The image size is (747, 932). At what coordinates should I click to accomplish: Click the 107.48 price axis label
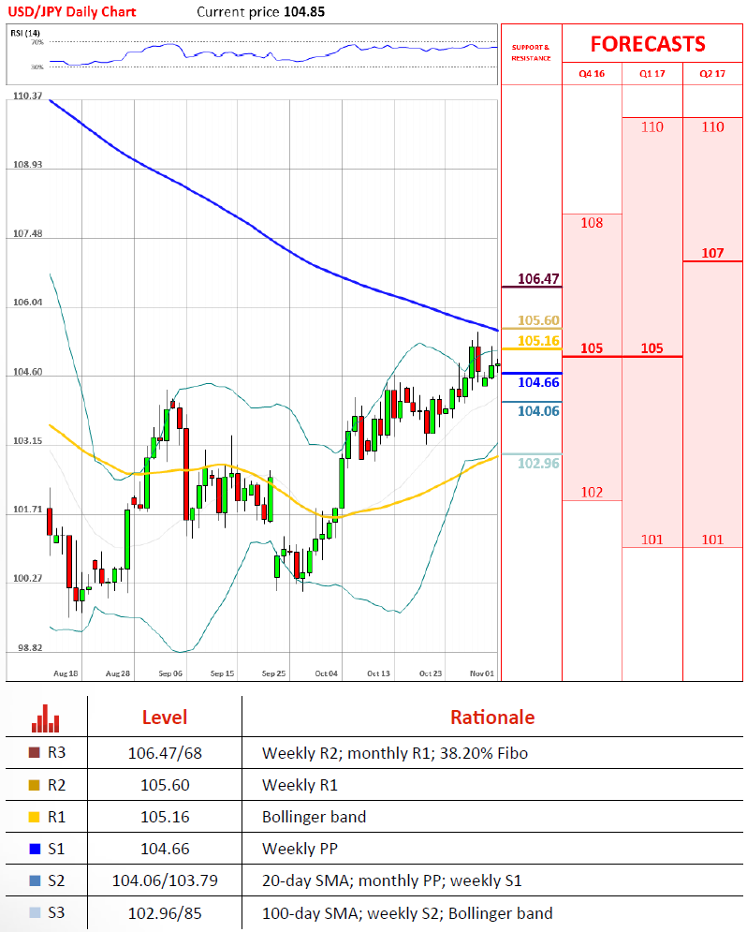coord(28,233)
